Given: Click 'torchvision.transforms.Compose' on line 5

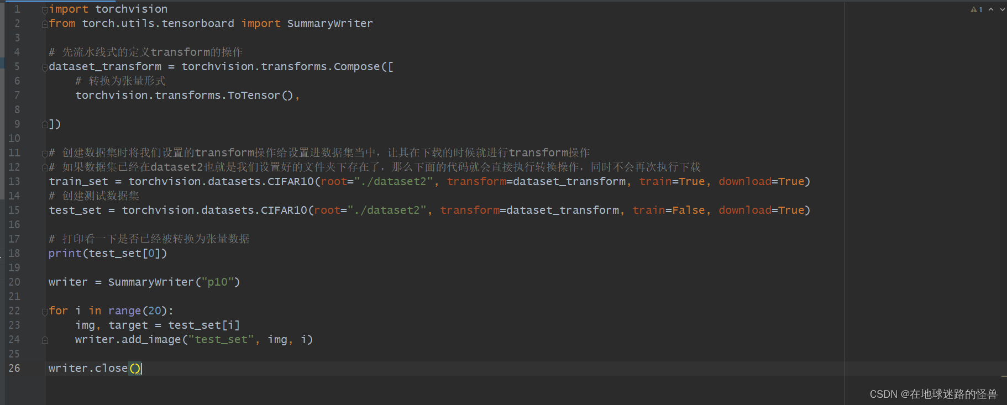Looking at the screenshot, I should (281, 66).
